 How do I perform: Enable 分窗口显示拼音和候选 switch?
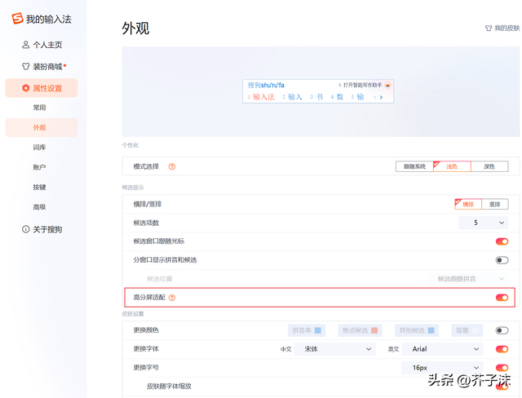(x=502, y=260)
